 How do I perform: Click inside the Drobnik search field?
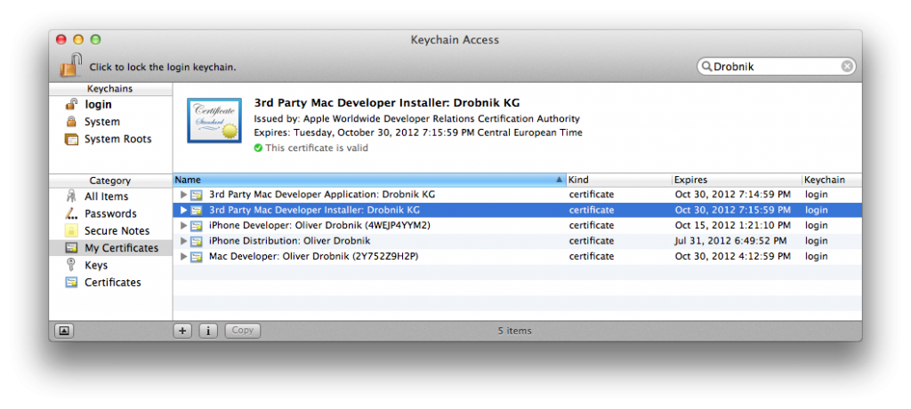point(776,67)
